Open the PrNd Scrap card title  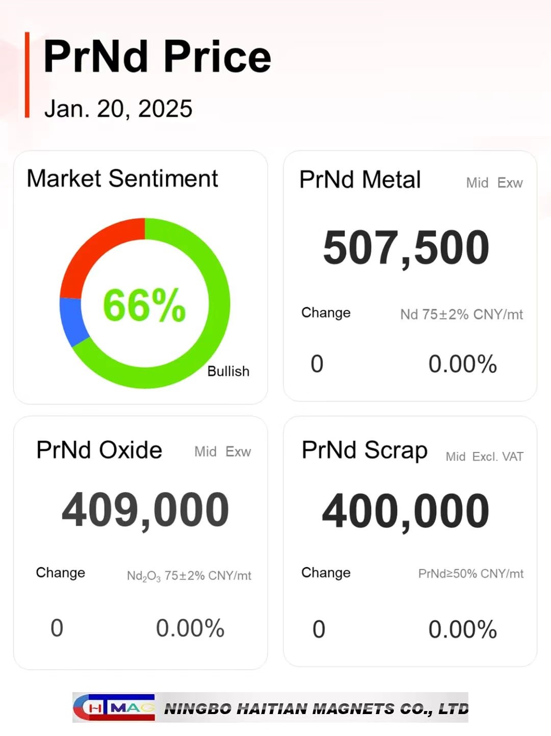[365, 450]
